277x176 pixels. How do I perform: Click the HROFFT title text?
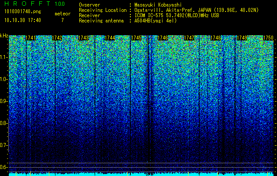tap(27, 4)
